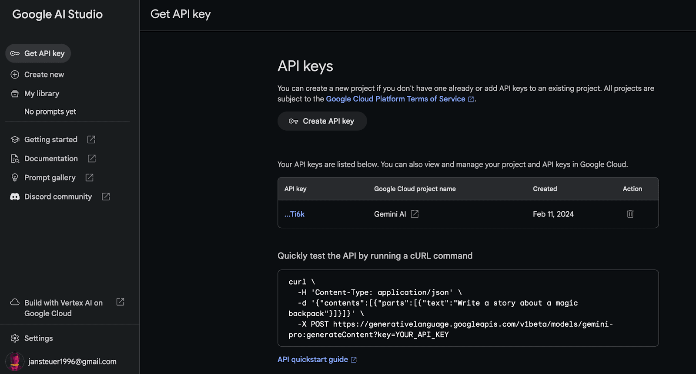The width and height of the screenshot is (696, 374).
Task: Click the Create API key button
Action: [322, 121]
